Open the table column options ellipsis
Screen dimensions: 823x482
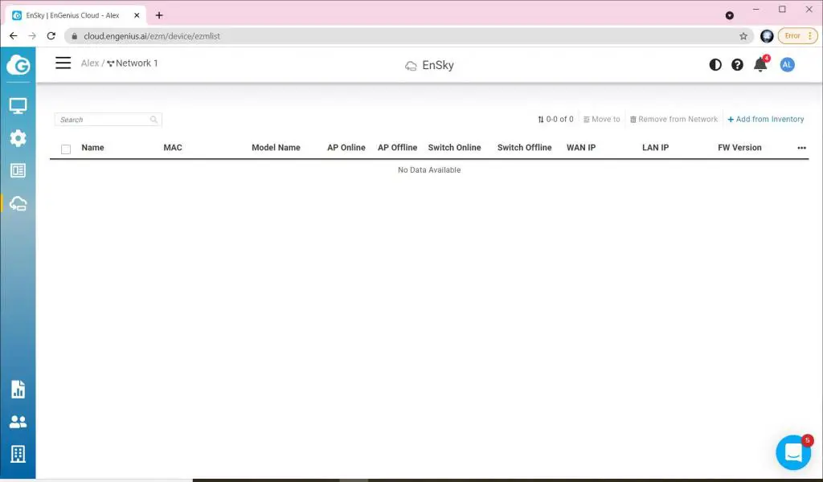point(801,148)
